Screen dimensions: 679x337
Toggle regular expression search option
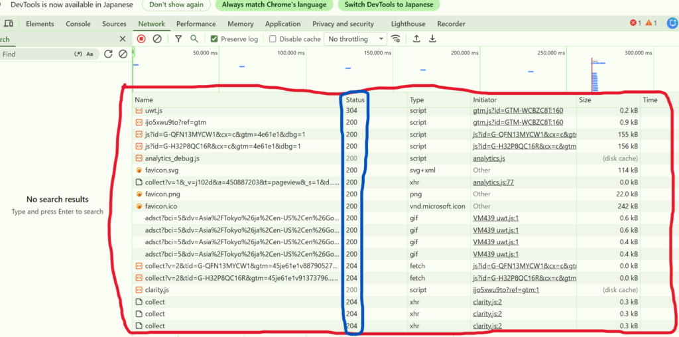[x=78, y=54]
